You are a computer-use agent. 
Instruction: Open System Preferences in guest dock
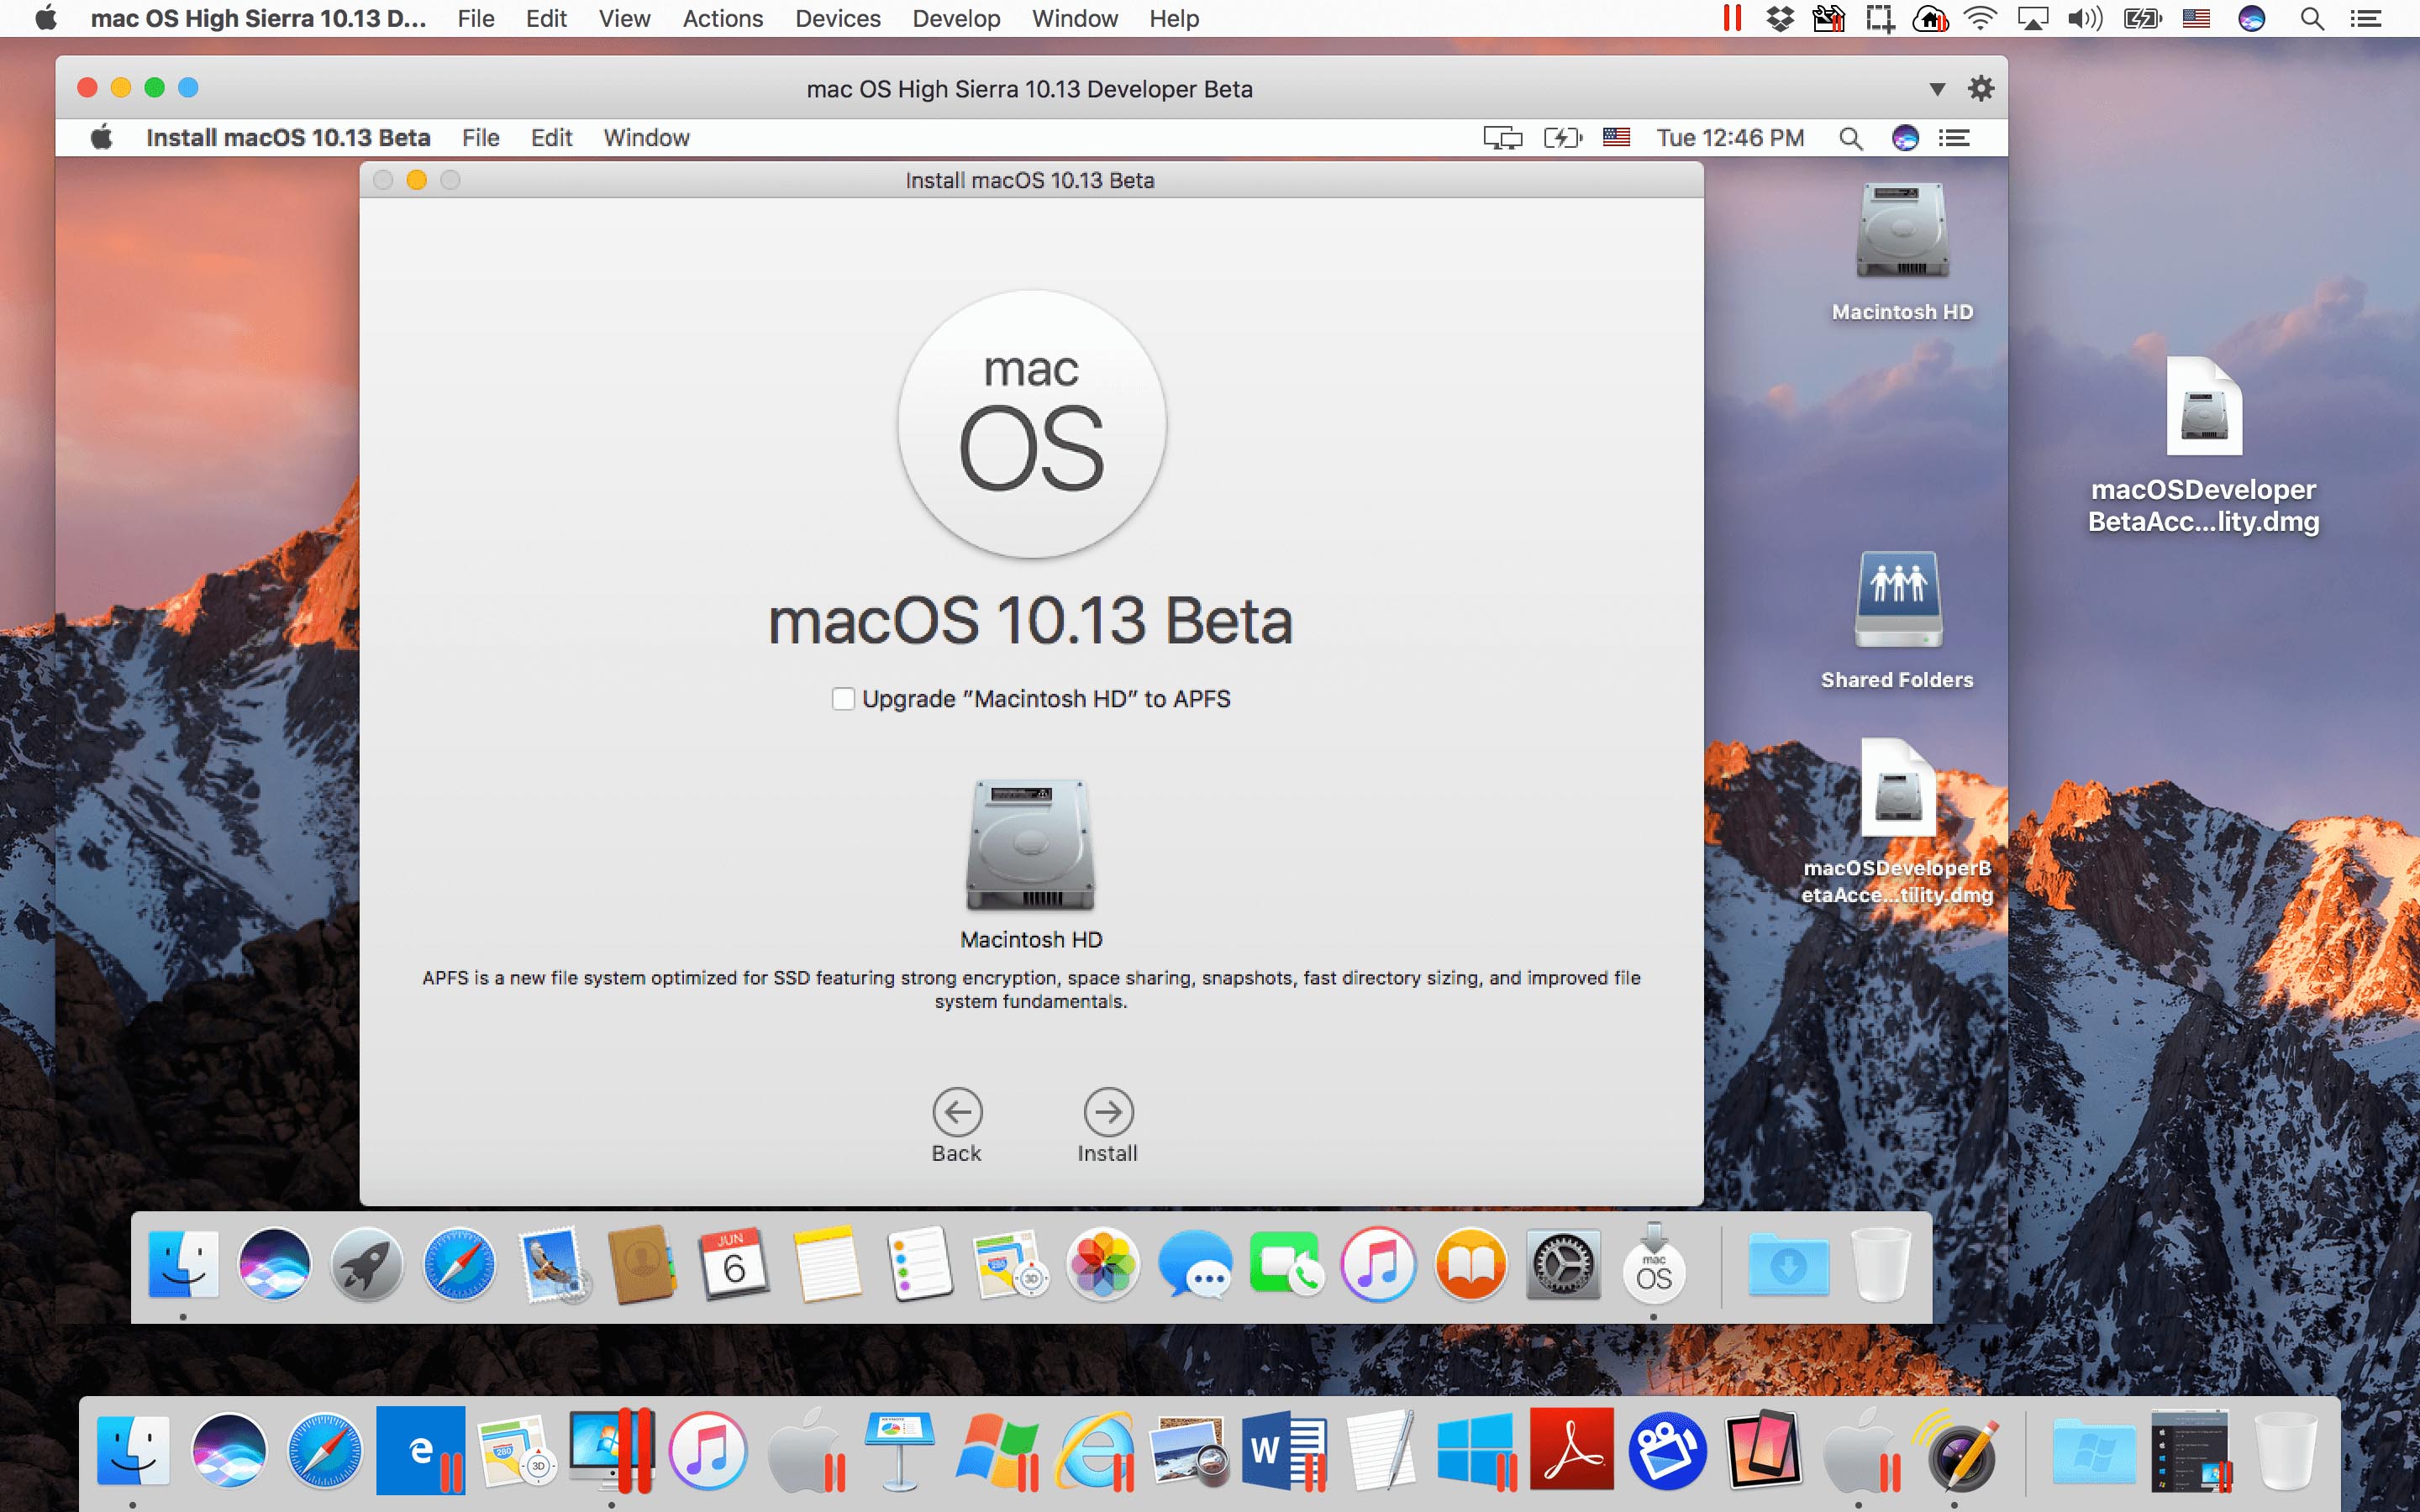(x=1563, y=1265)
